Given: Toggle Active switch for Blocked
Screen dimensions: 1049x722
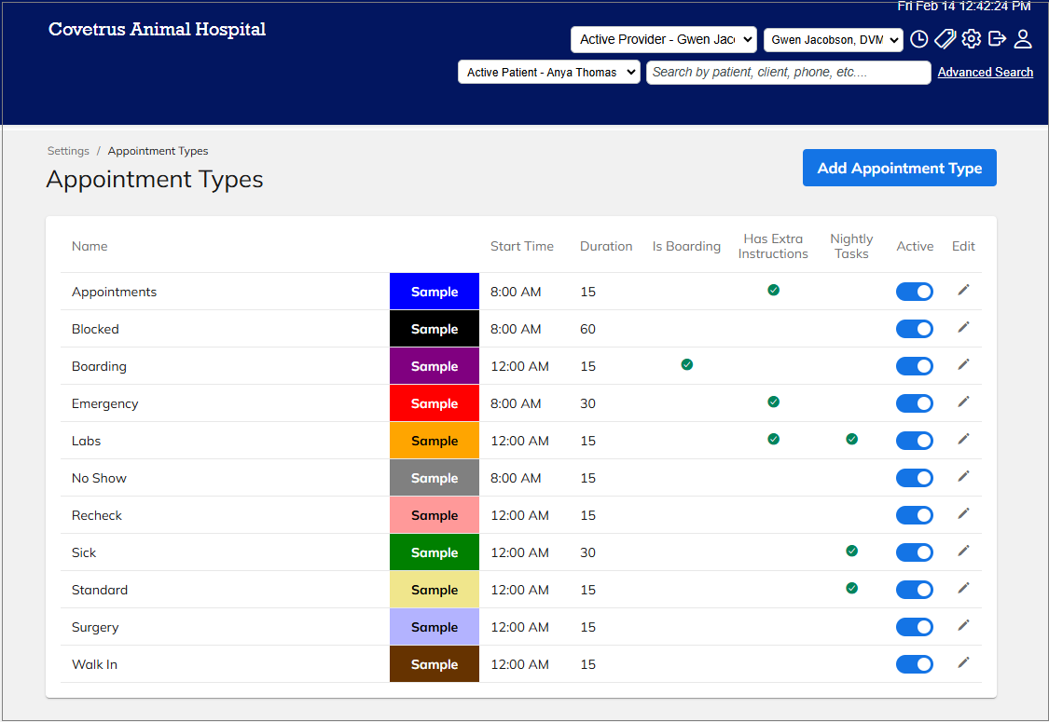Looking at the screenshot, I should pos(915,329).
